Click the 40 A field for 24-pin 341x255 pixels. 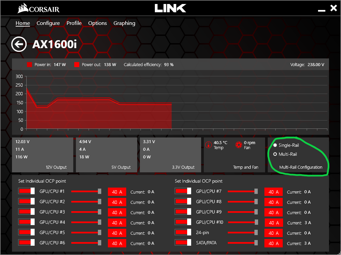point(274,233)
